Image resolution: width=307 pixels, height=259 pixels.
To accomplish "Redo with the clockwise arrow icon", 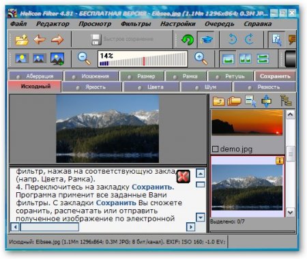I will click(249, 40).
